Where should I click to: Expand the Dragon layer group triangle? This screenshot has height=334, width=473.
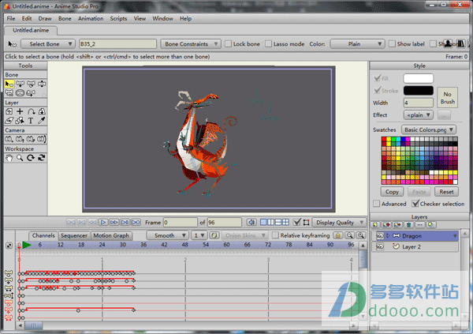388,236
